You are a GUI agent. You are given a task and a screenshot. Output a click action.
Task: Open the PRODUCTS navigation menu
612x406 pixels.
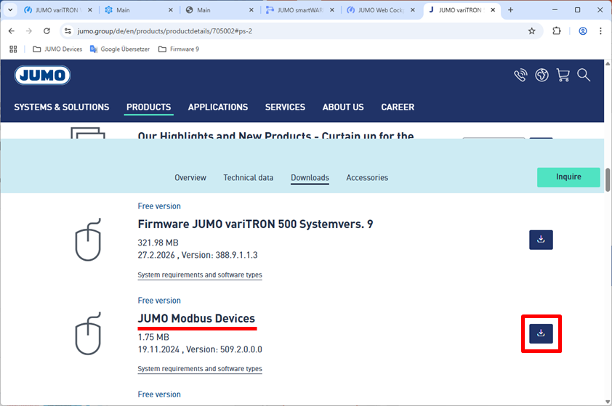pos(149,107)
